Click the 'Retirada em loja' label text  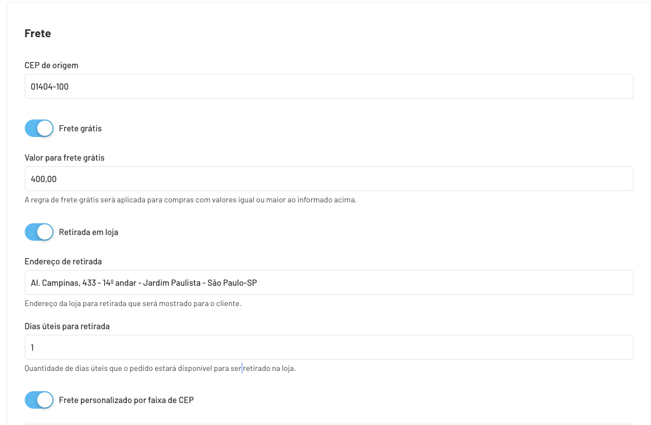88,232
